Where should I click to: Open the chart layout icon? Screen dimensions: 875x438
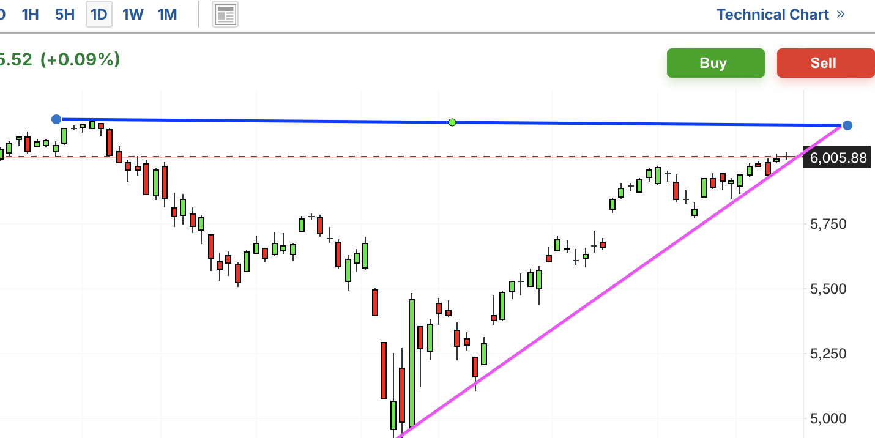coord(225,15)
